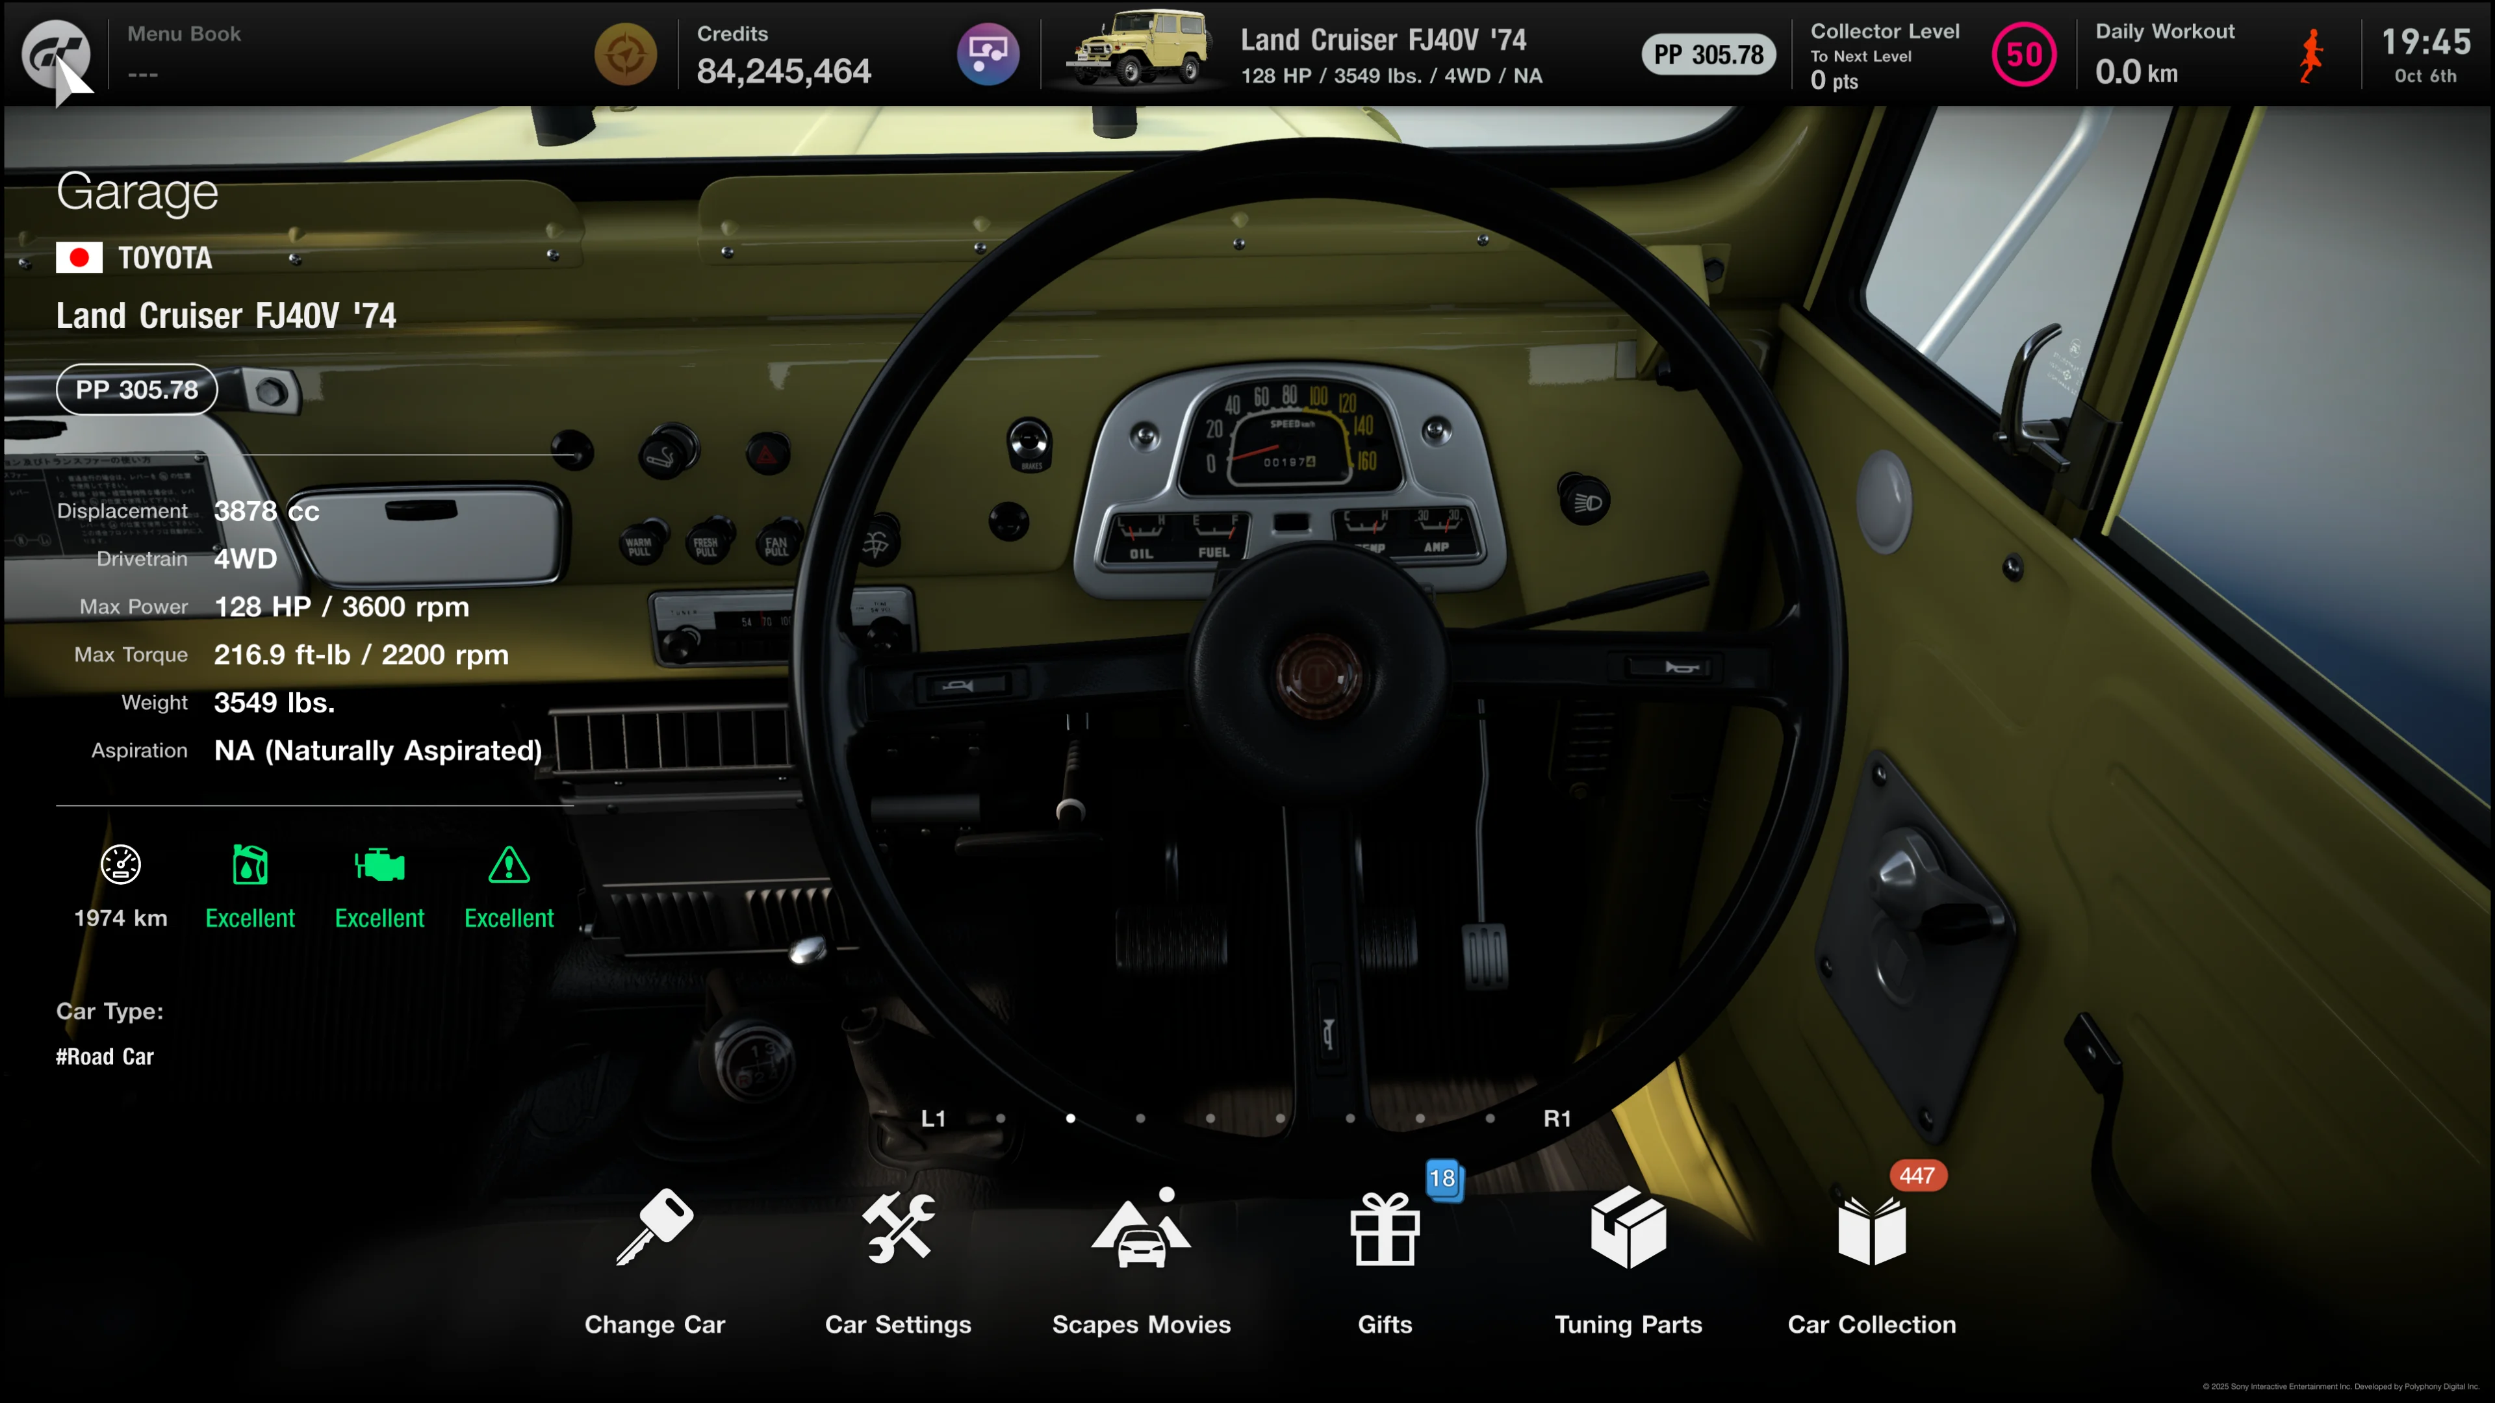Click the Garage heading
The width and height of the screenshot is (2495, 1403).
point(138,192)
